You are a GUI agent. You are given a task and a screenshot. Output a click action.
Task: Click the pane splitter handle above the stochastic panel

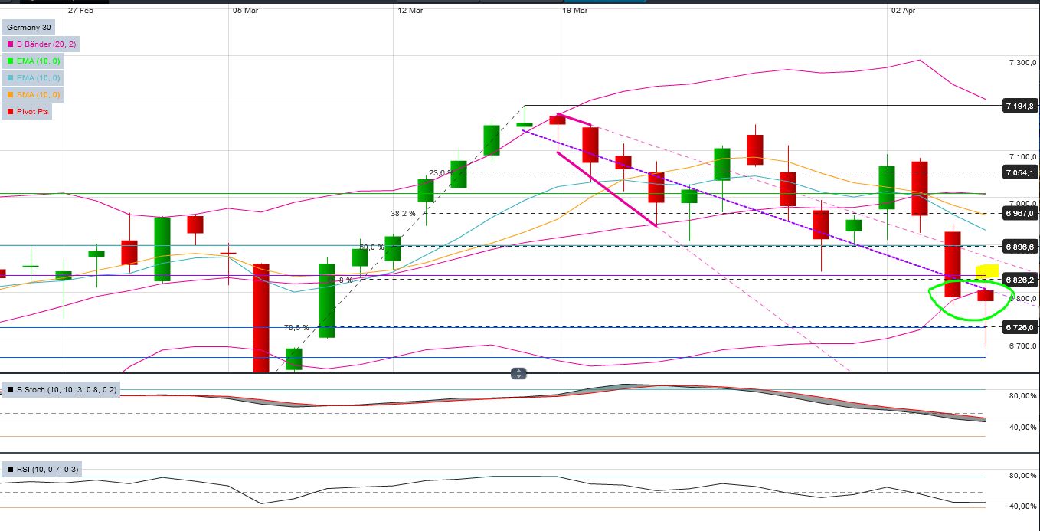coord(519,374)
